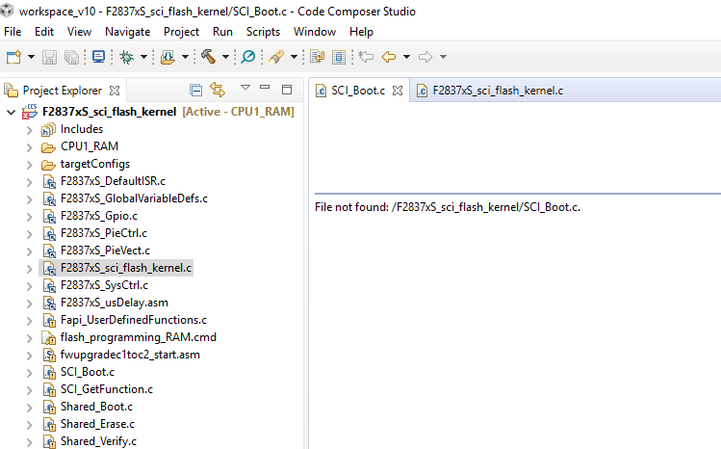Expand the Includes node

30,130
